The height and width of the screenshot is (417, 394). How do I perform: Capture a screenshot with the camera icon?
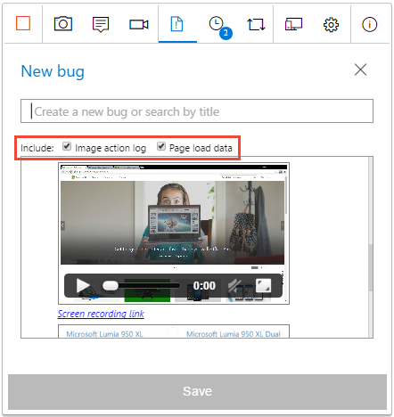[63, 24]
